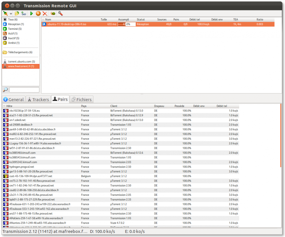Image resolution: width=285 pixels, height=237 pixels.
Task: Switch to the General tab
Action: click(x=14, y=99)
